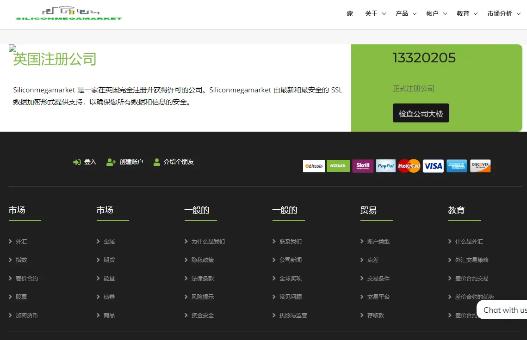This screenshot has width=527, height=340.
Task: Open the 存取款 footer link
Action: coord(375,315)
